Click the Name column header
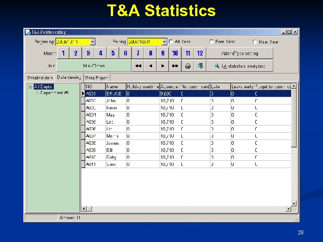Screen dimensions: 323x242 [x=116, y=86]
